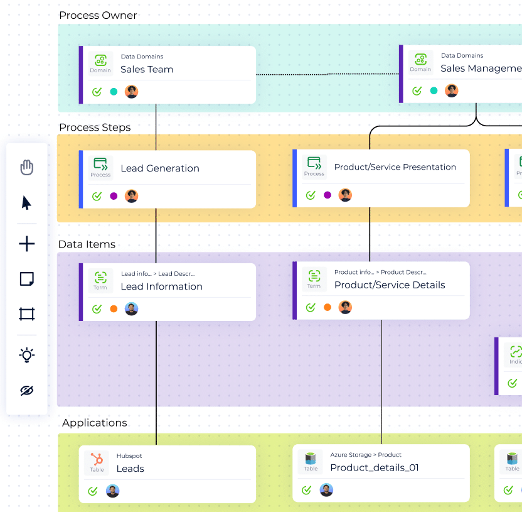Viewport: 522px width, 512px height.
Task: Click the Azure Storage > Product breadcrumb
Action: 366,455
